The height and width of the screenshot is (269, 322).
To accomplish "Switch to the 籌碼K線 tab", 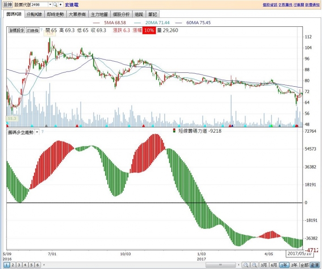I will click(x=14, y=14).
